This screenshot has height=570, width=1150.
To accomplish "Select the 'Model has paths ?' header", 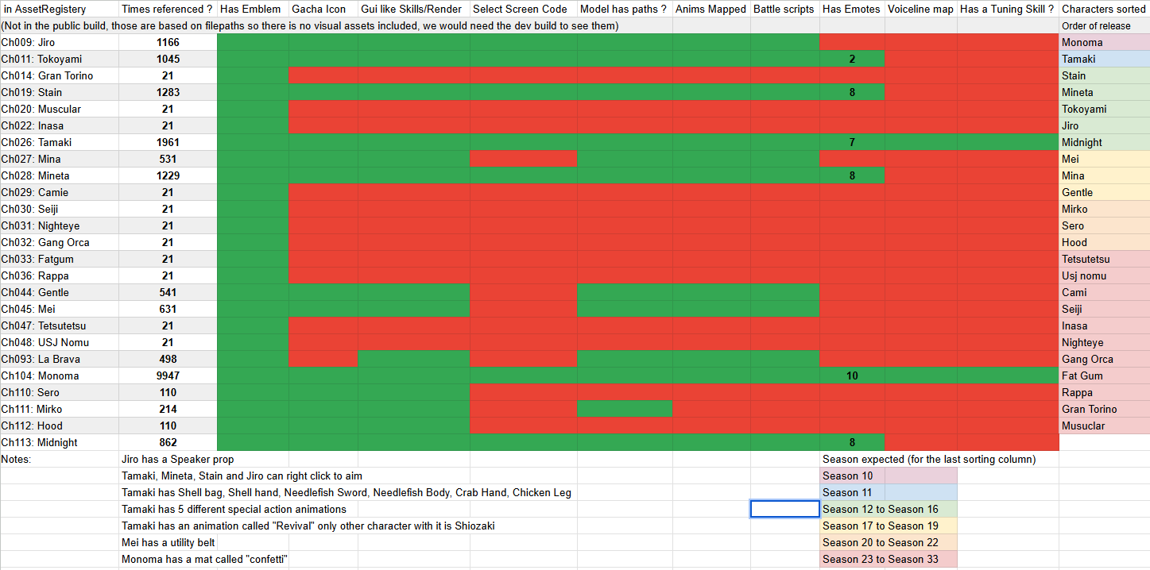I will 625,9.
